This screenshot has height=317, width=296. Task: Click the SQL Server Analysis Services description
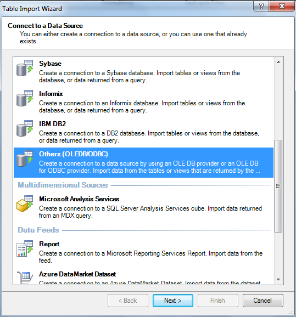coord(150,212)
